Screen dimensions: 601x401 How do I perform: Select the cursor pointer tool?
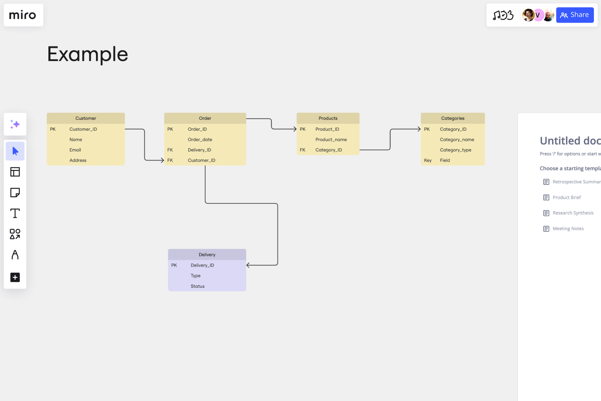click(x=15, y=151)
